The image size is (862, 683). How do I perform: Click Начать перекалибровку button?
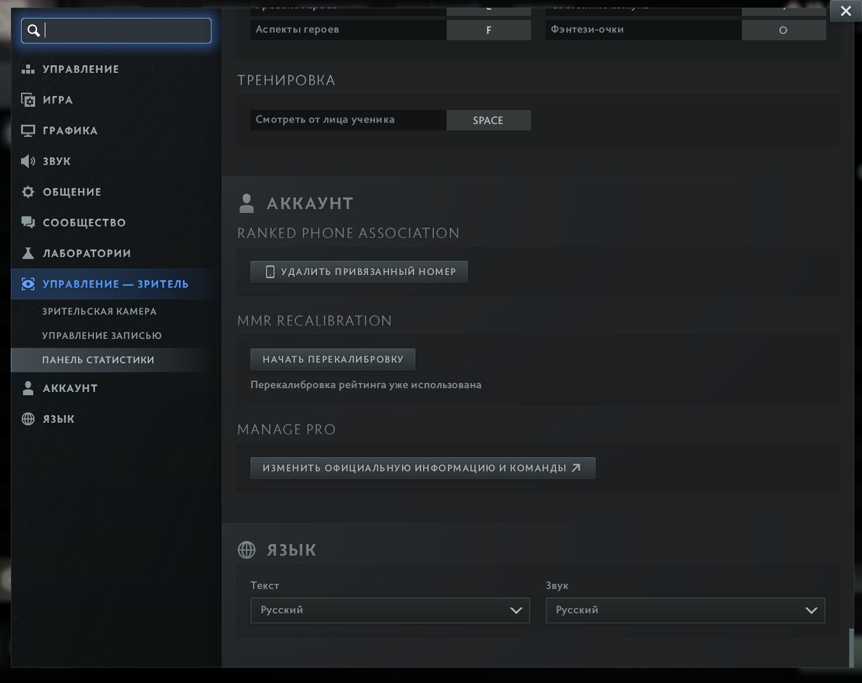[333, 359]
